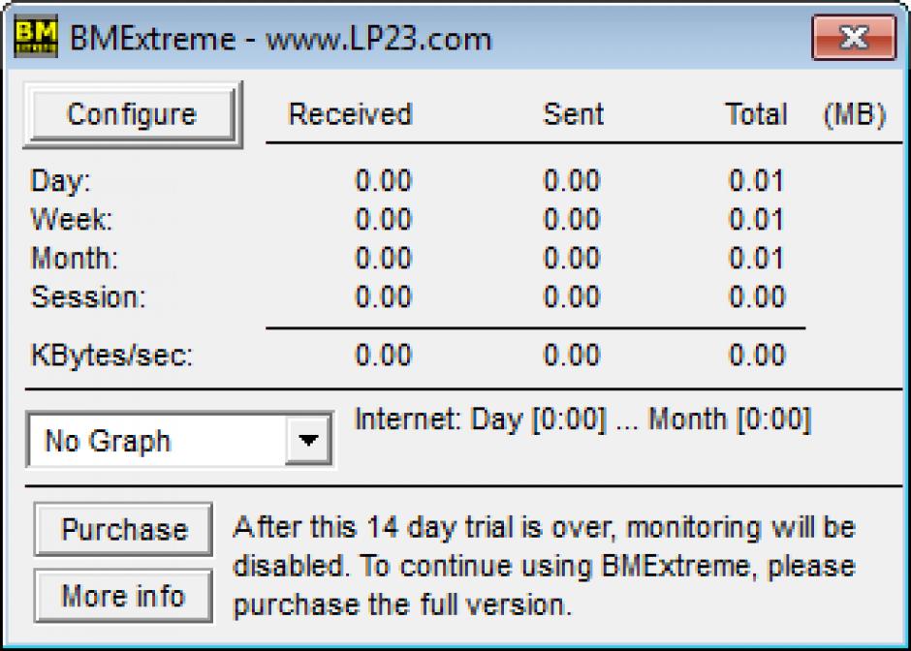This screenshot has width=911, height=651.
Task: Click the Received column header
Action: pyautogui.click(x=350, y=114)
